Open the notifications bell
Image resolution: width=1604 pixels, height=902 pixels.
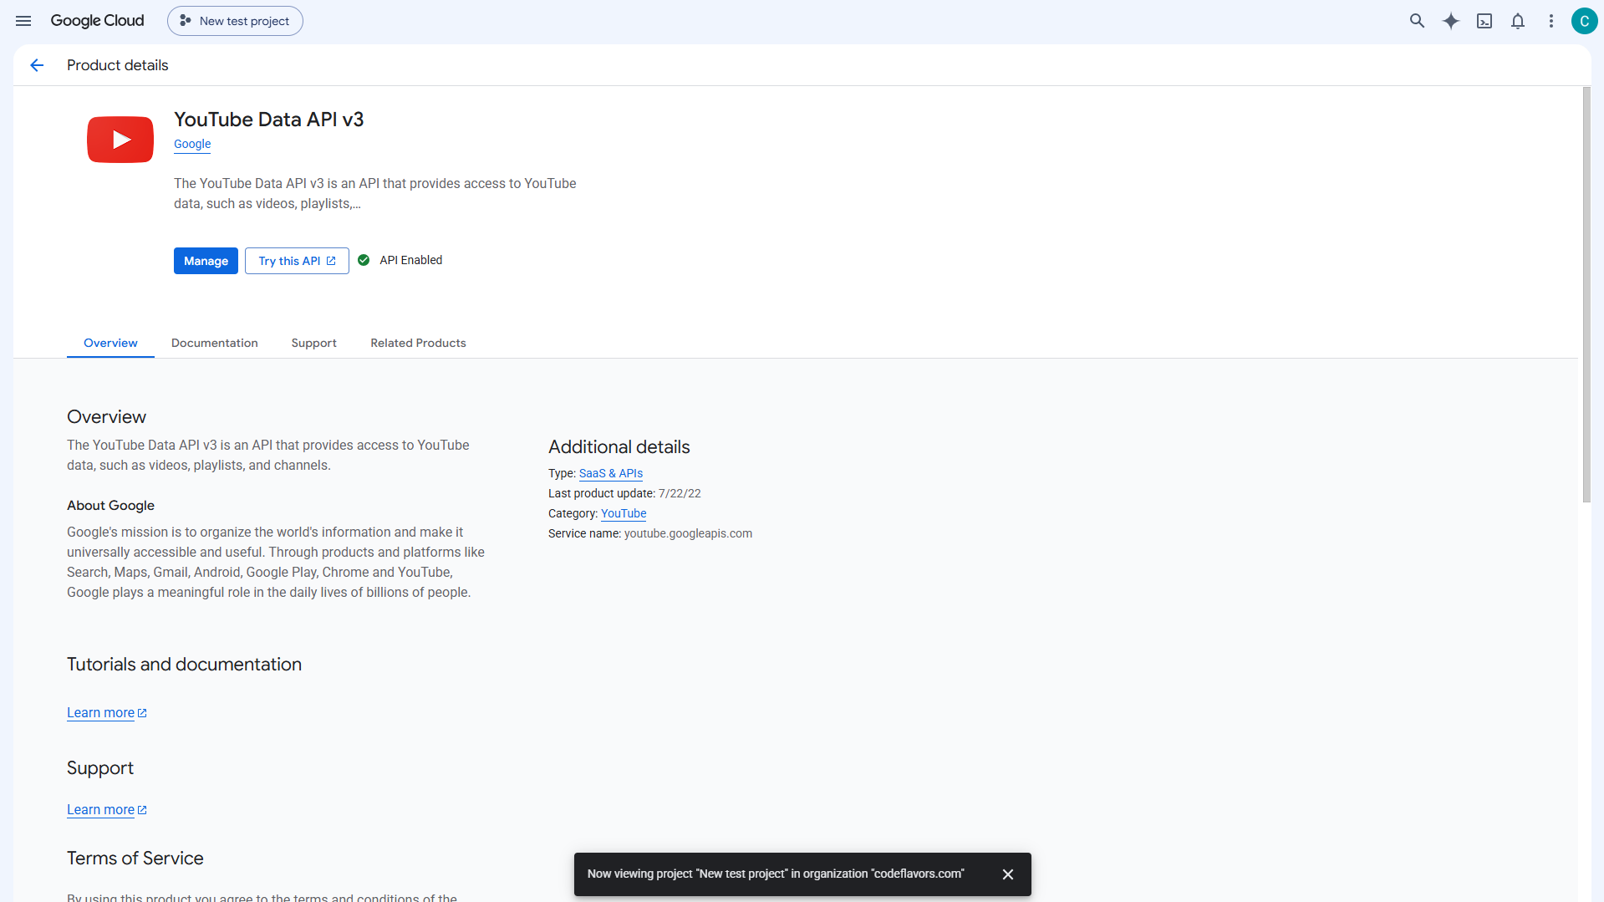click(x=1518, y=21)
